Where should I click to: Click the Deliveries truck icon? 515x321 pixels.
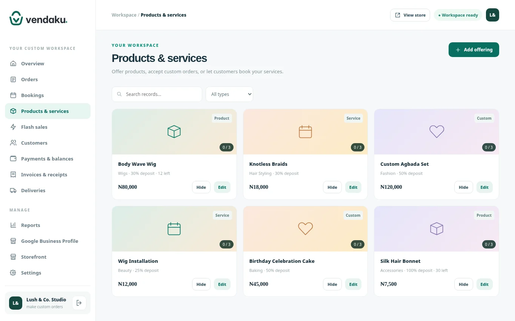point(13,190)
